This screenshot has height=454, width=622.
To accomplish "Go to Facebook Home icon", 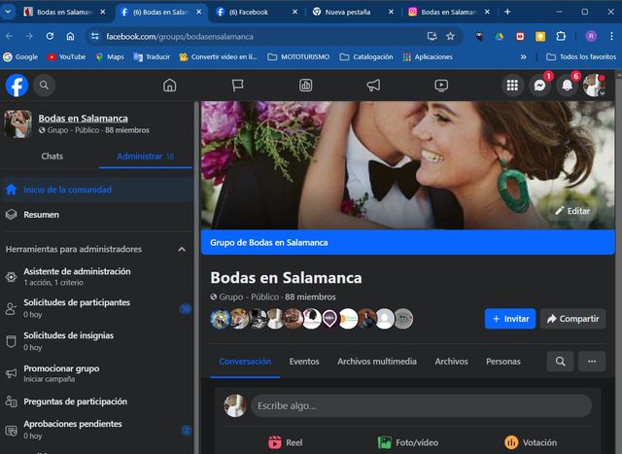I will pyautogui.click(x=170, y=85).
